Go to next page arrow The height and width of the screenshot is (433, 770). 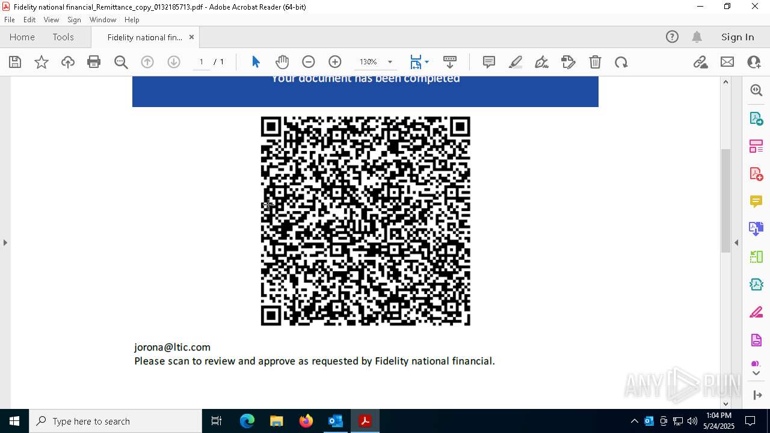174,62
